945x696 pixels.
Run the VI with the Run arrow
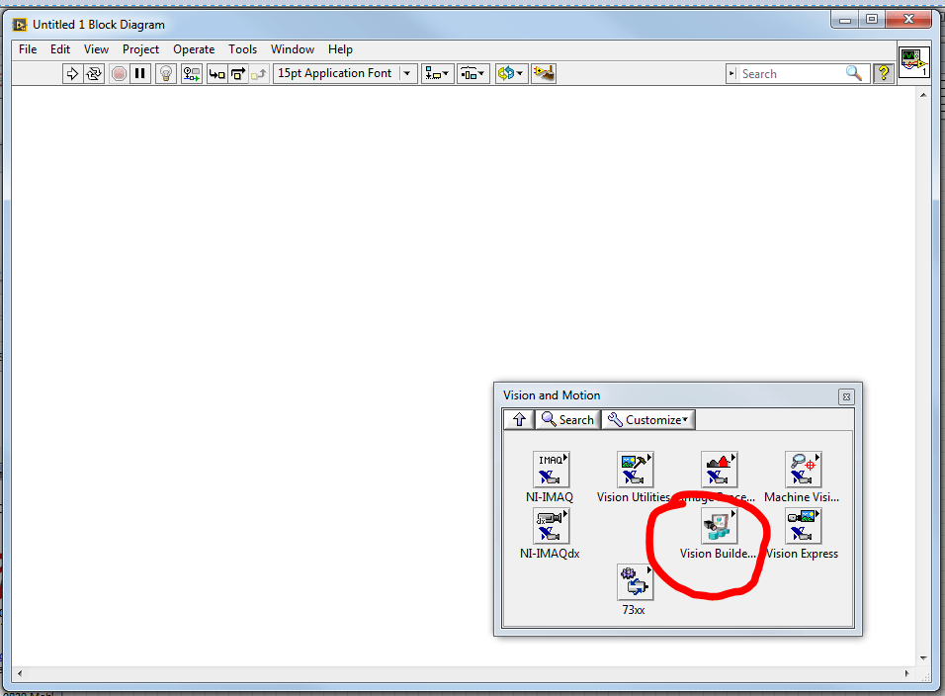click(72, 73)
